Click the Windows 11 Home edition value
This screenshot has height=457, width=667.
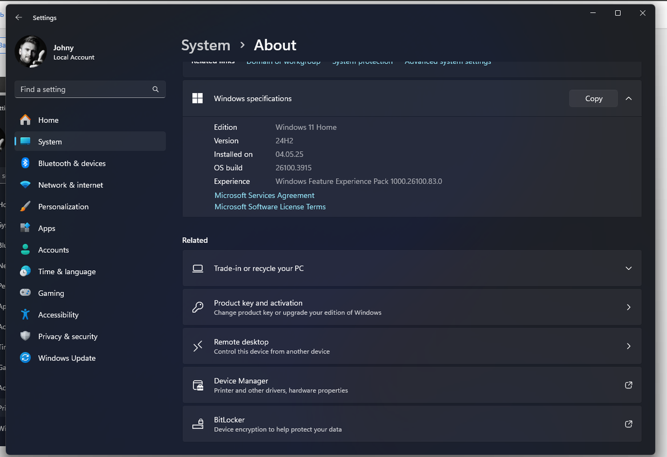tap(306, 127)
